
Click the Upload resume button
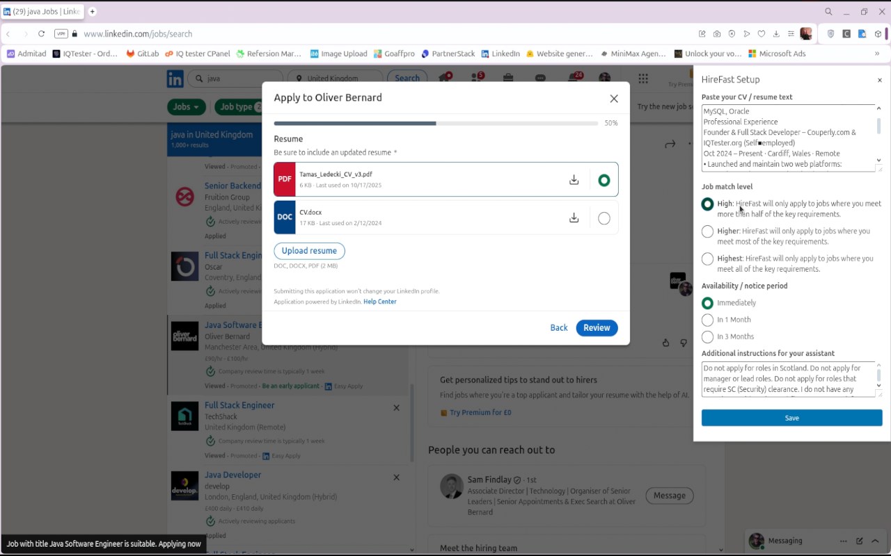click(309, 251)
